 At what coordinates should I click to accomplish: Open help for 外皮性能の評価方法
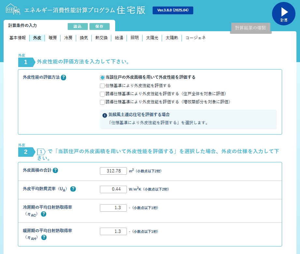(63, 77)
